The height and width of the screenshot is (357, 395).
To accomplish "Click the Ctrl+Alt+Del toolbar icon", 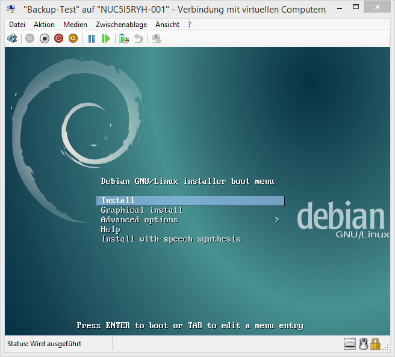I will pos(12,38).
